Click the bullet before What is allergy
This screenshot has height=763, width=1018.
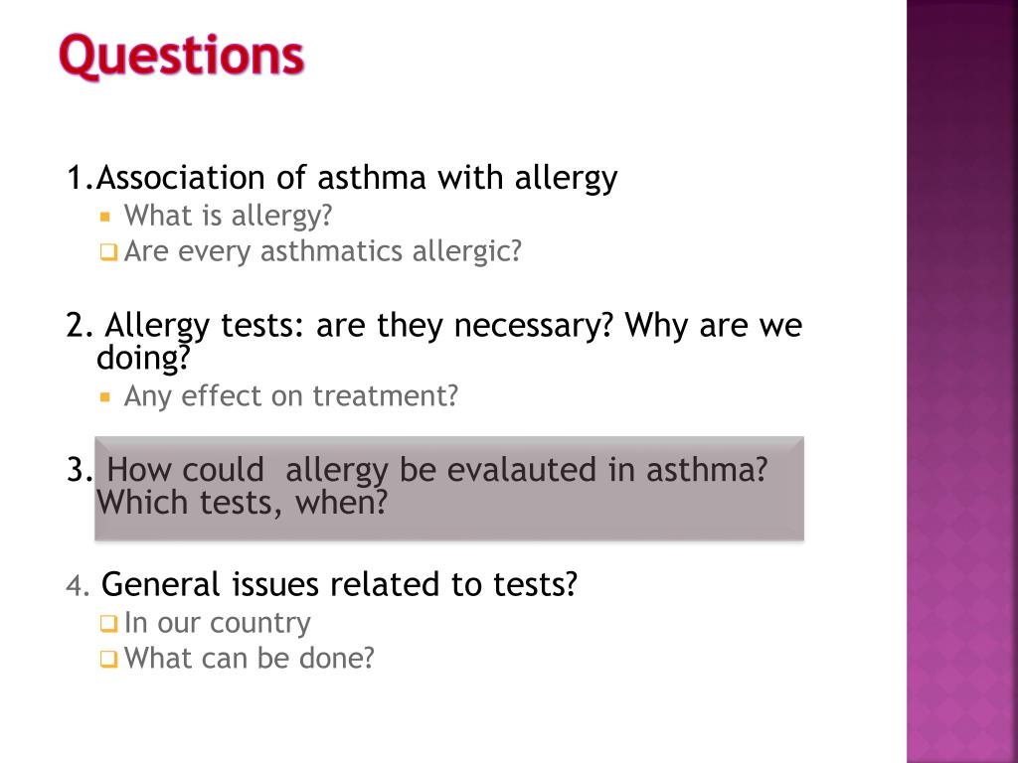[105, 216]
